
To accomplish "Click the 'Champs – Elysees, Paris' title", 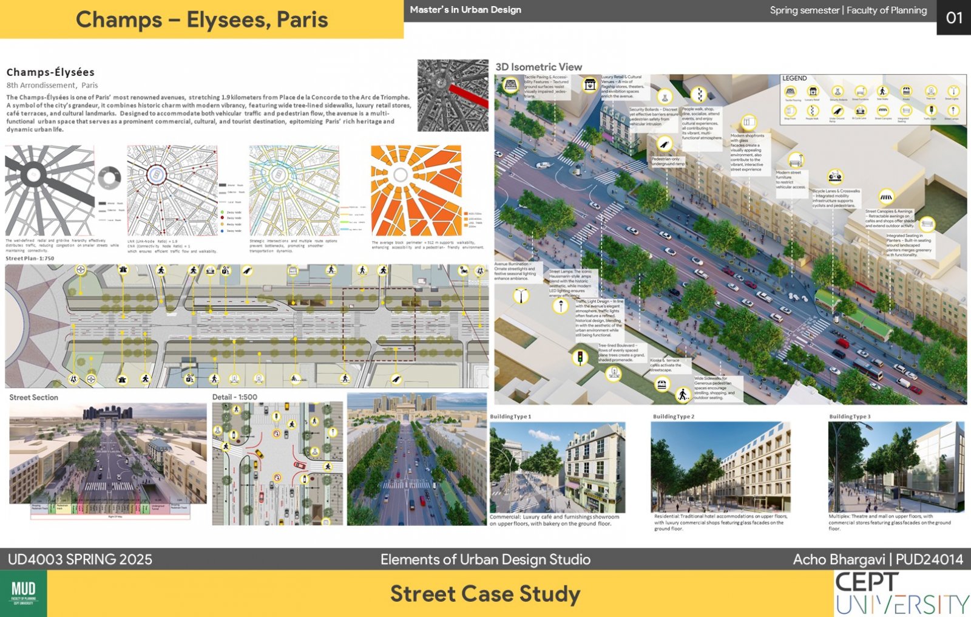I will pos(201,19).
